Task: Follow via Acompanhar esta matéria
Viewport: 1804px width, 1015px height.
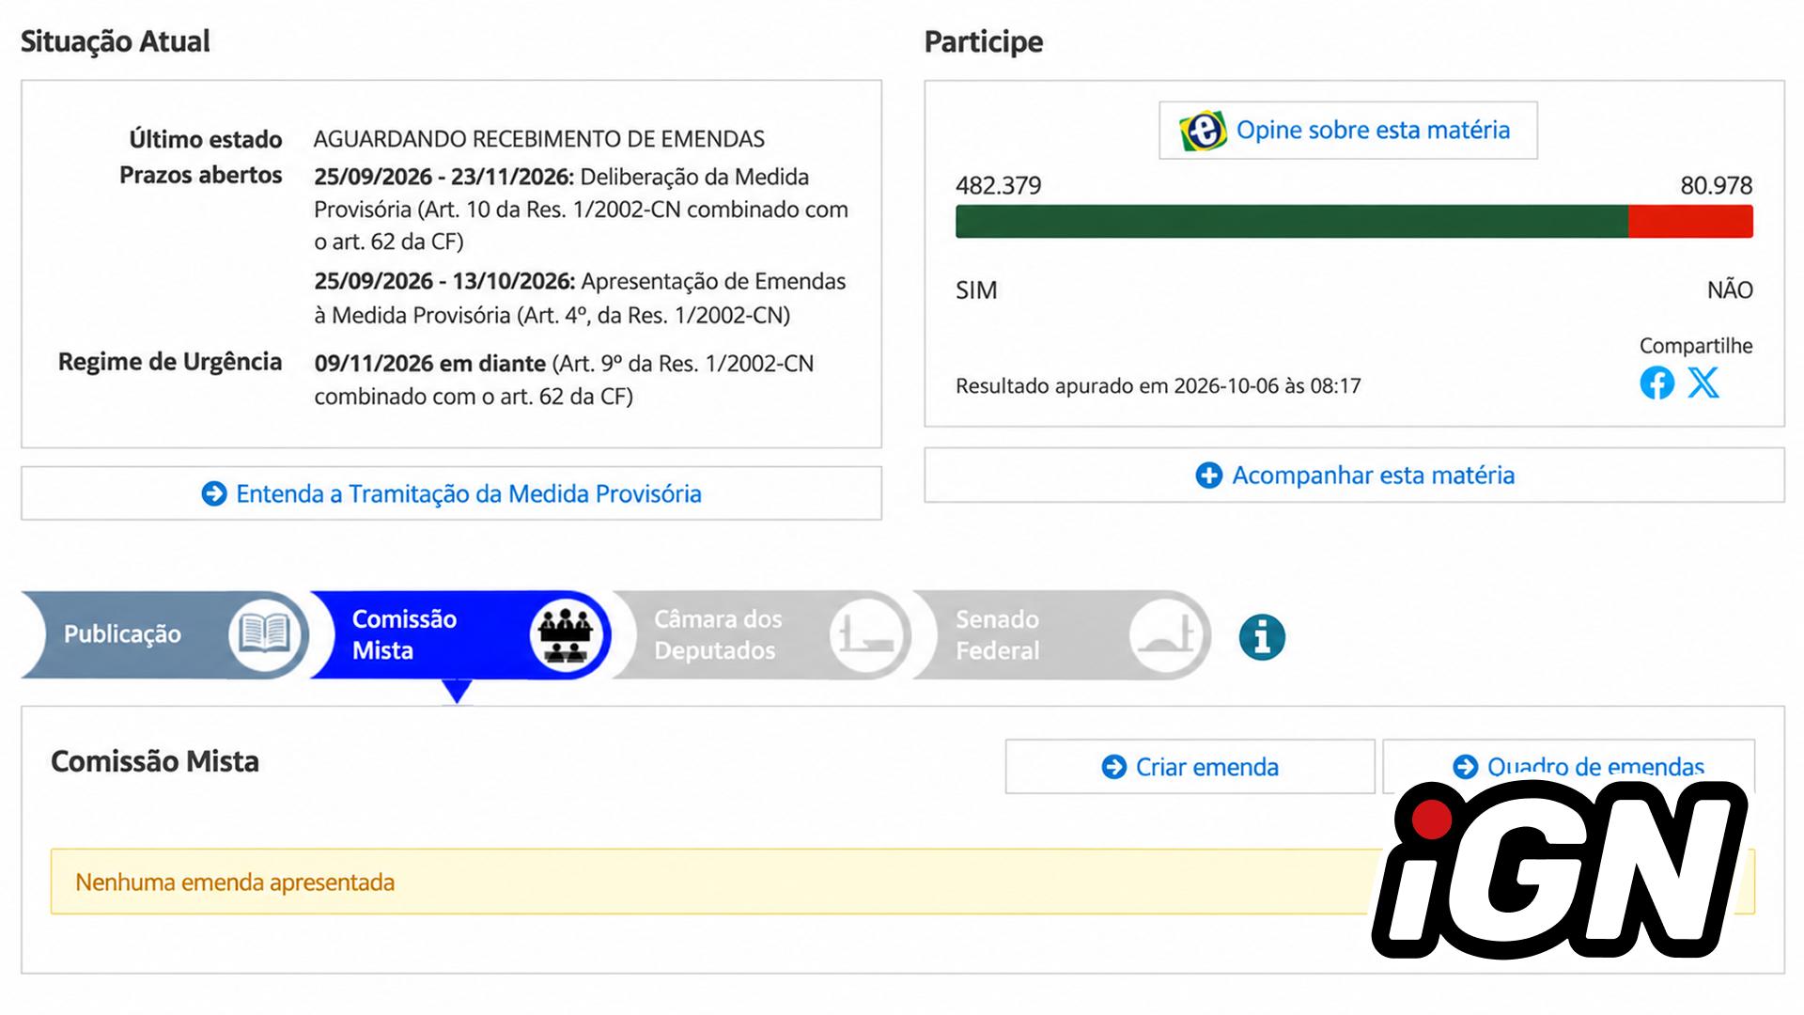Action: coord(1354,475)
